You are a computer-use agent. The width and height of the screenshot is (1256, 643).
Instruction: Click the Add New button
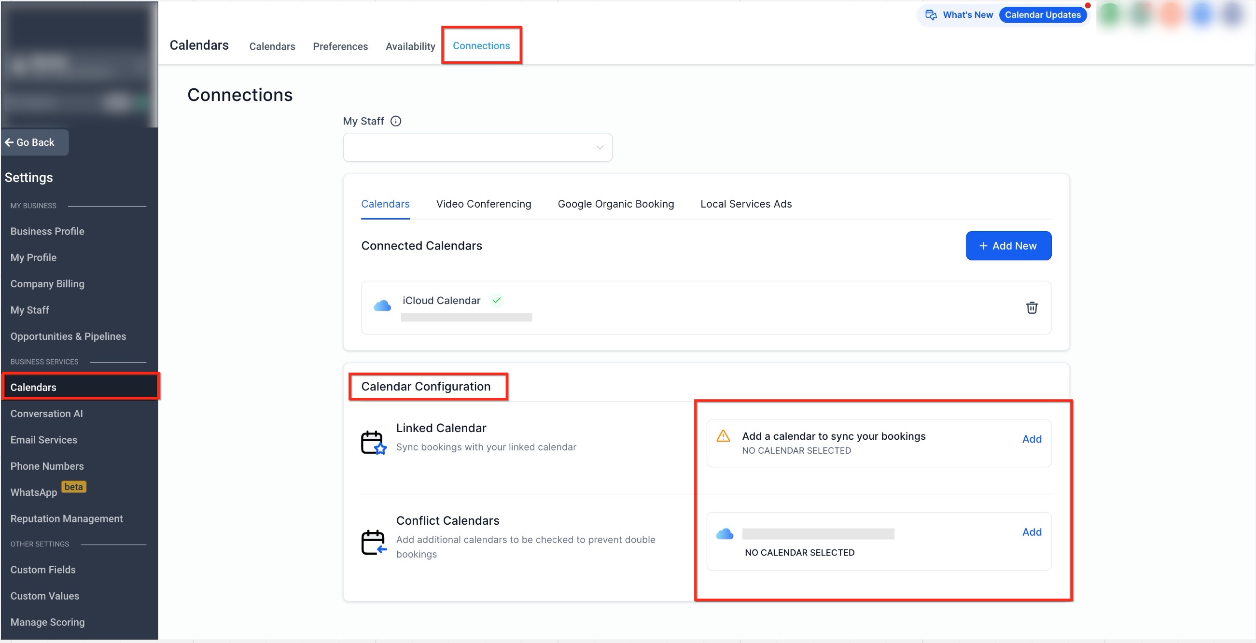click(1008, 246)
